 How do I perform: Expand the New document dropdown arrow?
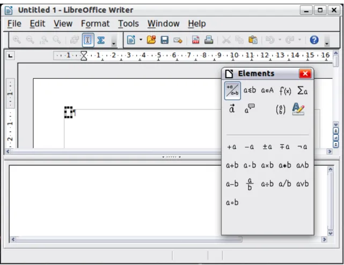point(141,40)
